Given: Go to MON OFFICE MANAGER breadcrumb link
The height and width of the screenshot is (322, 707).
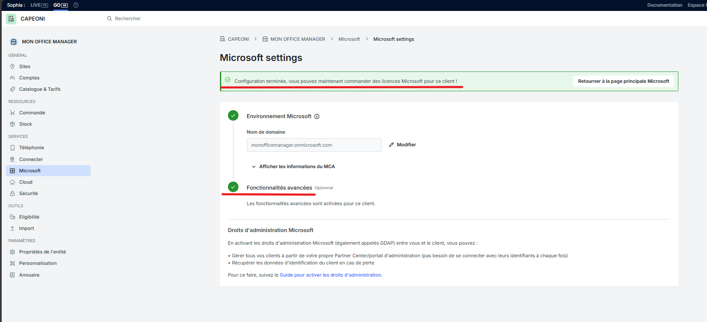Looking at the screenshot, I should [x=298, y=39].
